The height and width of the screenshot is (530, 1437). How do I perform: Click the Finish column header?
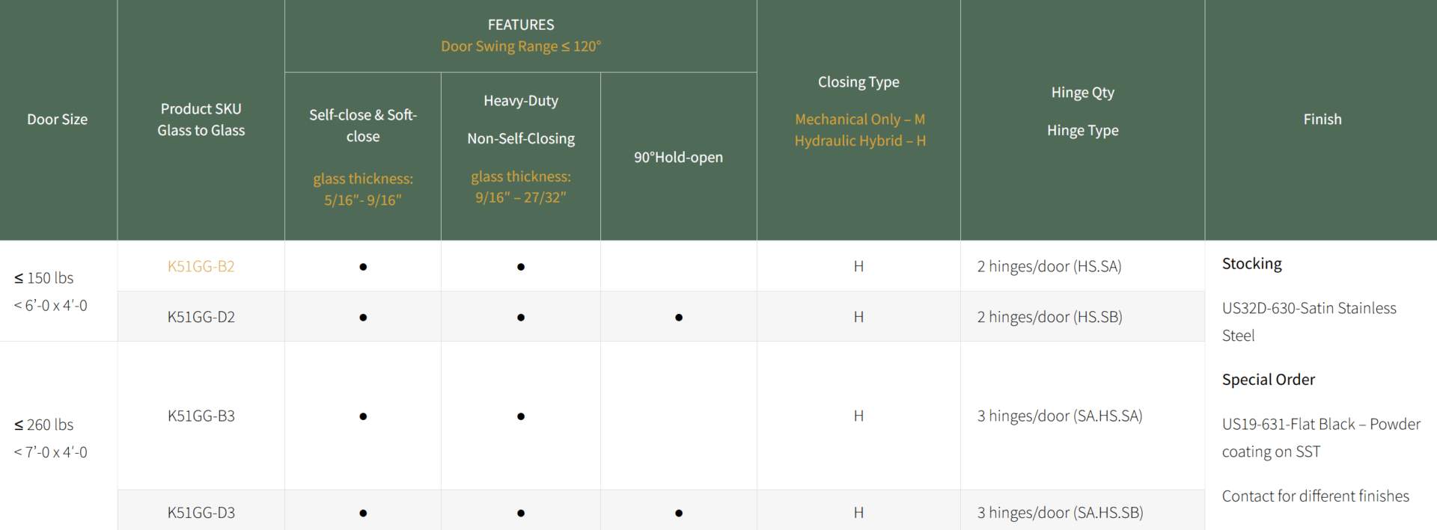coord(1322,120)
